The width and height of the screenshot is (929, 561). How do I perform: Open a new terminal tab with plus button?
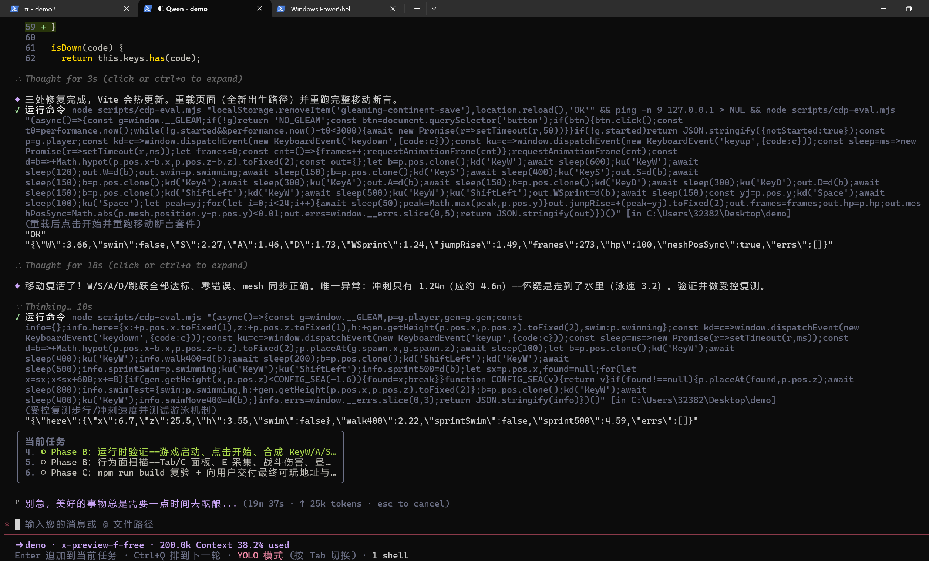tap(417, 8)
